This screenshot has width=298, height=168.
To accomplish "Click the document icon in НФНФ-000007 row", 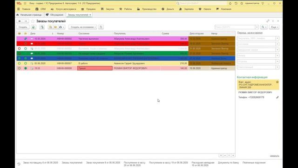I will point(32,63).
